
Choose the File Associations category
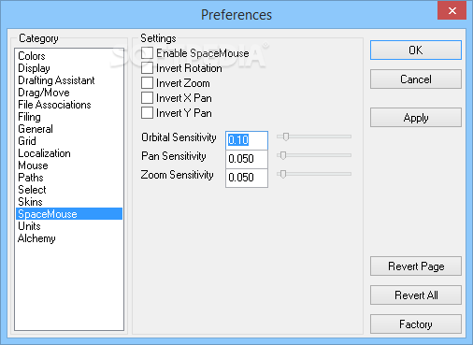54,105
